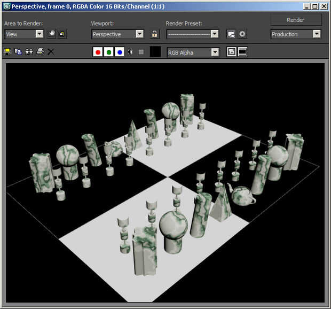Image resolution: width=331 pixels, height=309 pixels.
Task: Toggle the blue channel display
Action: point(119,52)
